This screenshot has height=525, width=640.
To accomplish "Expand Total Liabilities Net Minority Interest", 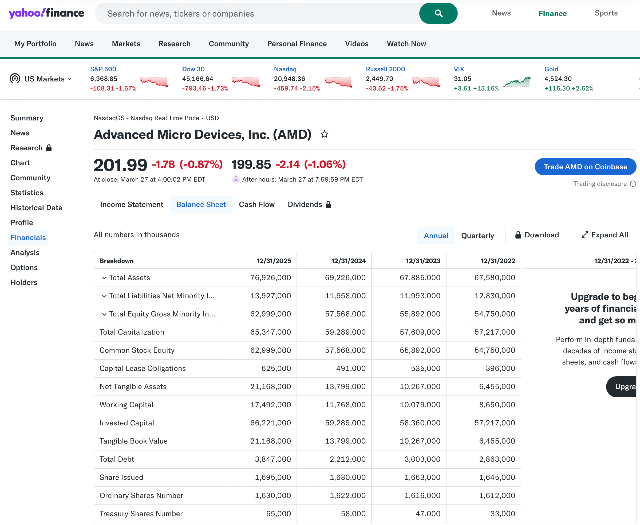I will (104, 296).
